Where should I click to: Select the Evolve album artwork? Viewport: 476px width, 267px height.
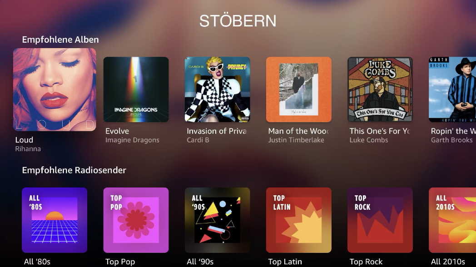(136, 89)
